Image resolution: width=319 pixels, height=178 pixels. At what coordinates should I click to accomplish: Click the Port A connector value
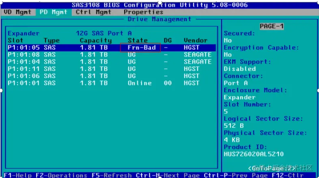(x=235, y=83)
